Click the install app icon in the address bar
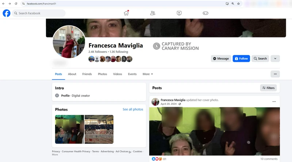This screenshot has height=162, width=292. tap(227, 4)
